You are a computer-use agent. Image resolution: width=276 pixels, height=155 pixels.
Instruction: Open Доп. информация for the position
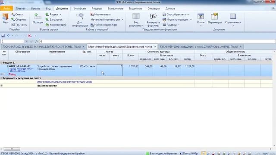pos(80,20)
